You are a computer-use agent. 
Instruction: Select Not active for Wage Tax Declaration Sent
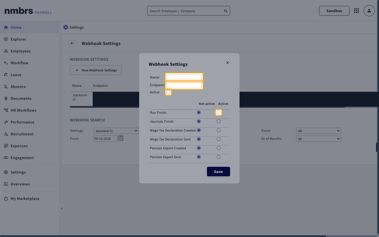[x=199, y=139]
